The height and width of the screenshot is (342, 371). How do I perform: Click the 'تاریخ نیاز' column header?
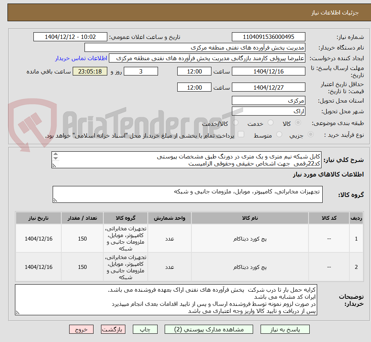point(39,218)
